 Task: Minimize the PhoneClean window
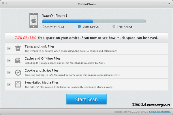pyautogui.click(x=165, y=4)
